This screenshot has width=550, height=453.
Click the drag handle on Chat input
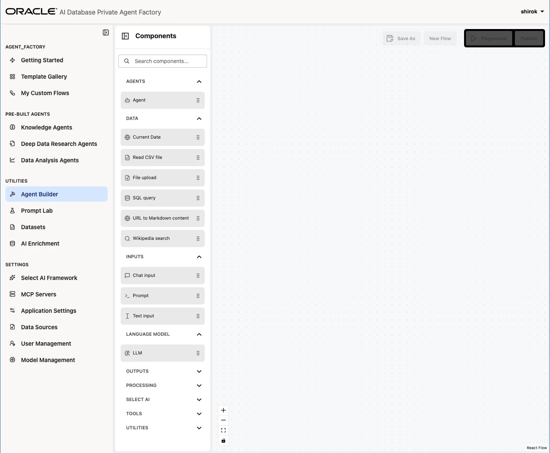[x=198, y=276]
